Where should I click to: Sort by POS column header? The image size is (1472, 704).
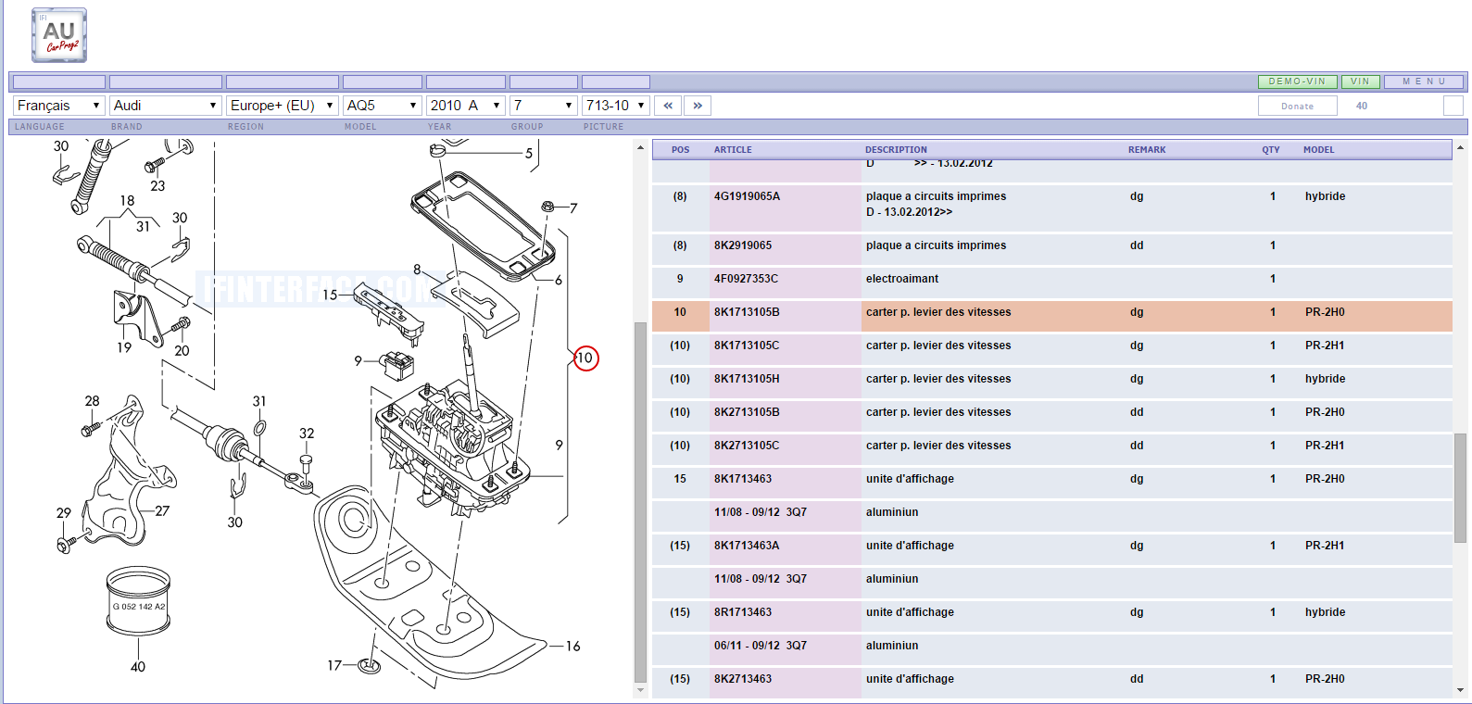[x=680, y=150]
